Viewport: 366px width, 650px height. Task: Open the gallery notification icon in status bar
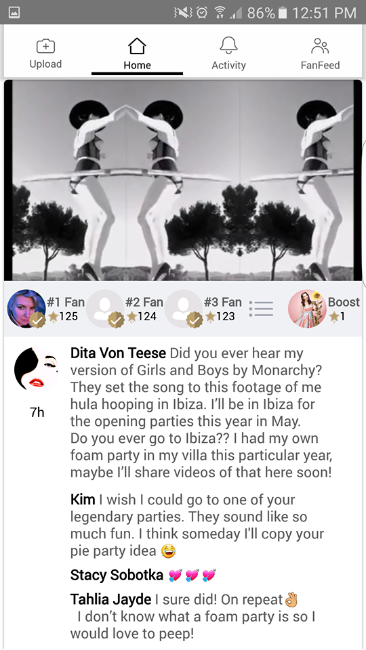tap(14, 12)
